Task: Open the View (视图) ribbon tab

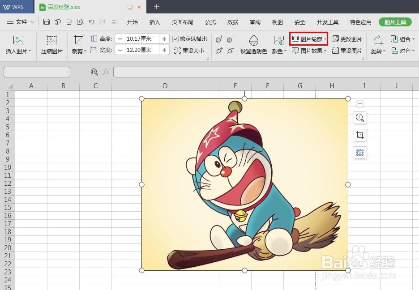Action: tap(278, 22)
